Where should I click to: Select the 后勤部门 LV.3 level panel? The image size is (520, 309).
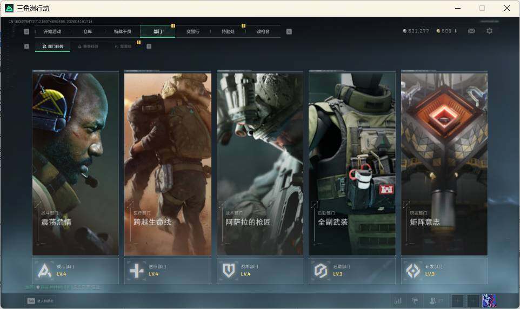coord(352,271)
